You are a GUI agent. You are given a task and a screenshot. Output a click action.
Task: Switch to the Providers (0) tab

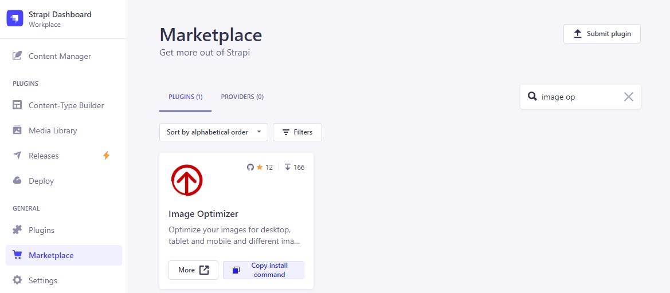[x=242, y=97]
